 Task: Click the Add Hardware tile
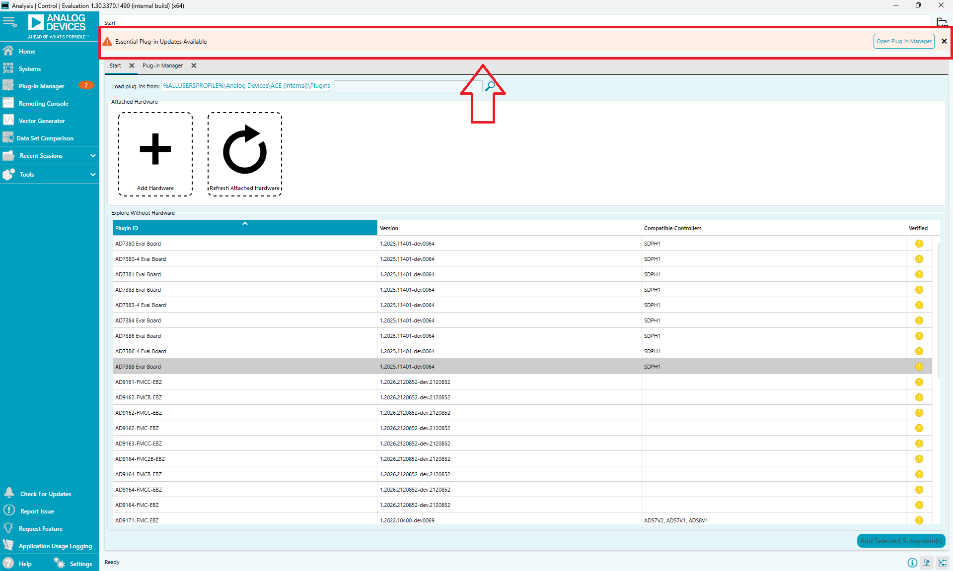155,154
